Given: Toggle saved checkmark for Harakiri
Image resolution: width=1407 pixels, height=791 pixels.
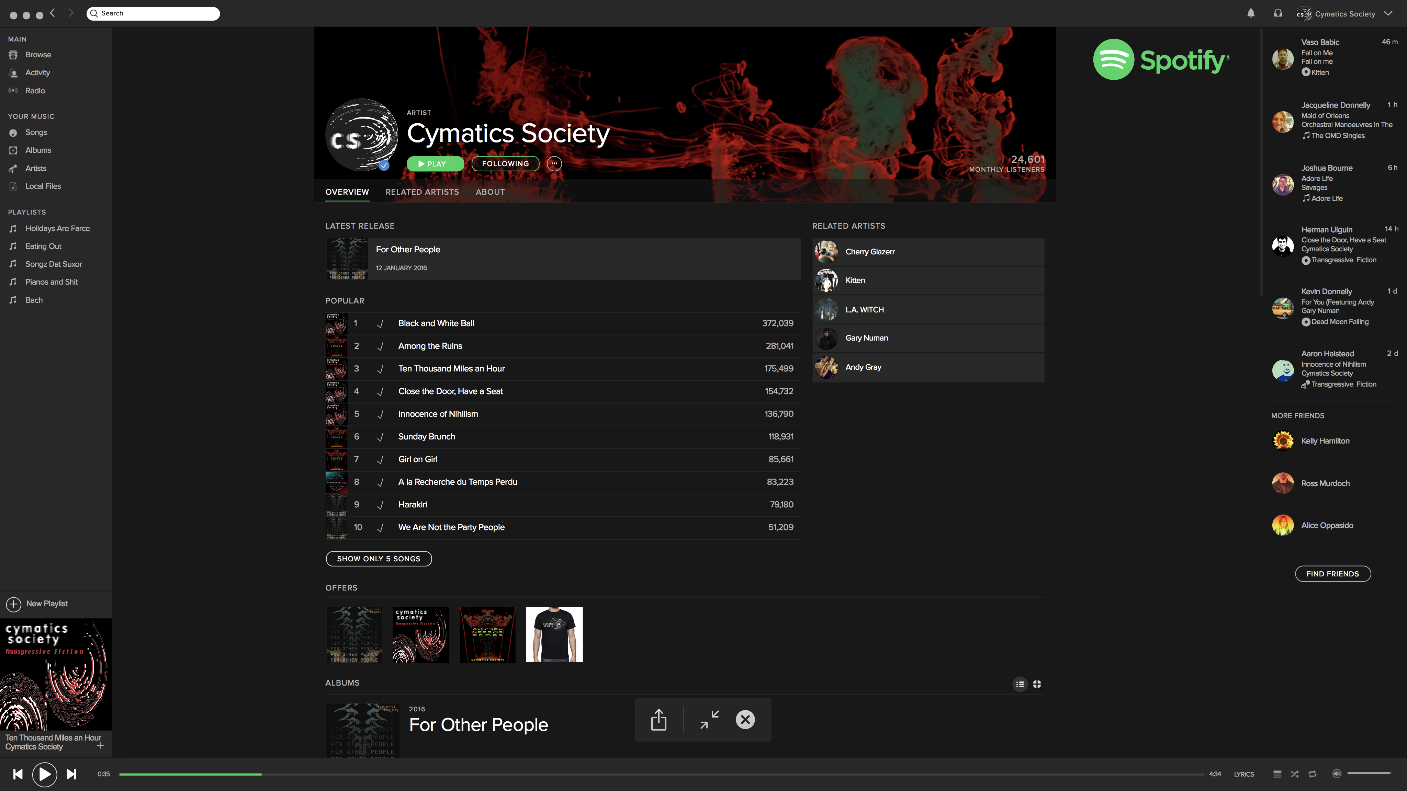Looking at the screenshot, I should (x=380, y=505).
